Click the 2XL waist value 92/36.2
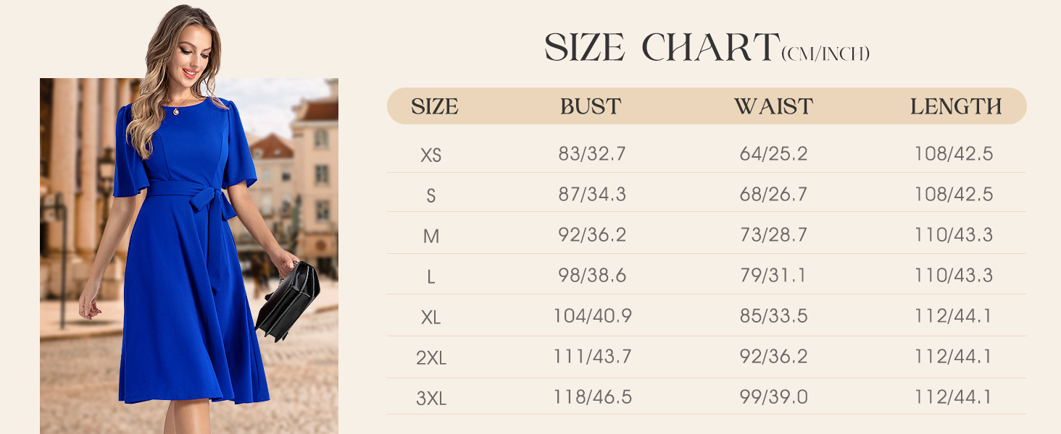 click(773, 357)
